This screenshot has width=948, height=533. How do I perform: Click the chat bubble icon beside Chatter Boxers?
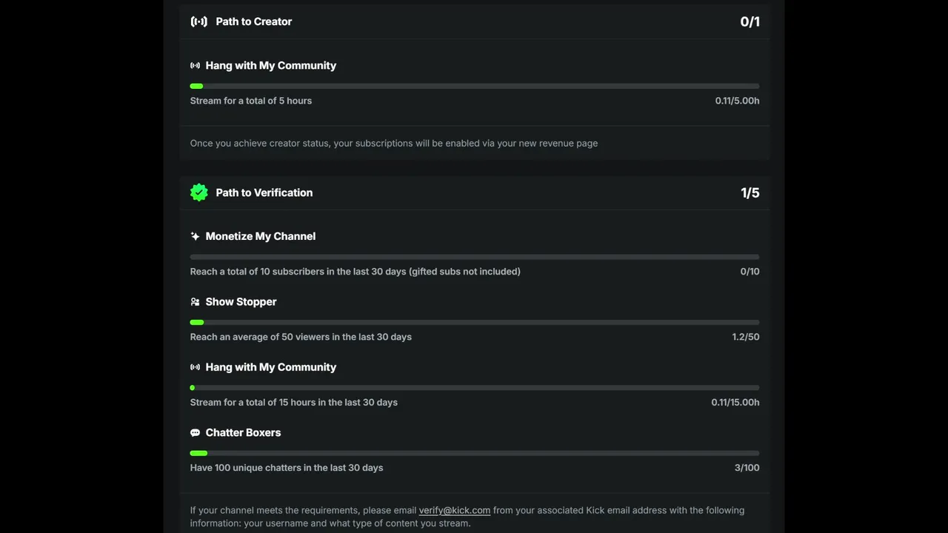coord(195,433)
